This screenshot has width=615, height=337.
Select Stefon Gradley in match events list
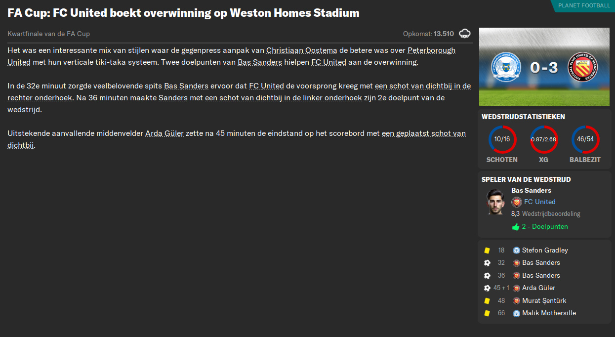point(545,251)
